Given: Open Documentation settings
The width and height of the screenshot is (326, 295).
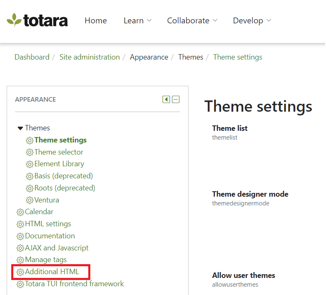Looking at the screenshot, I should [50, 236].
